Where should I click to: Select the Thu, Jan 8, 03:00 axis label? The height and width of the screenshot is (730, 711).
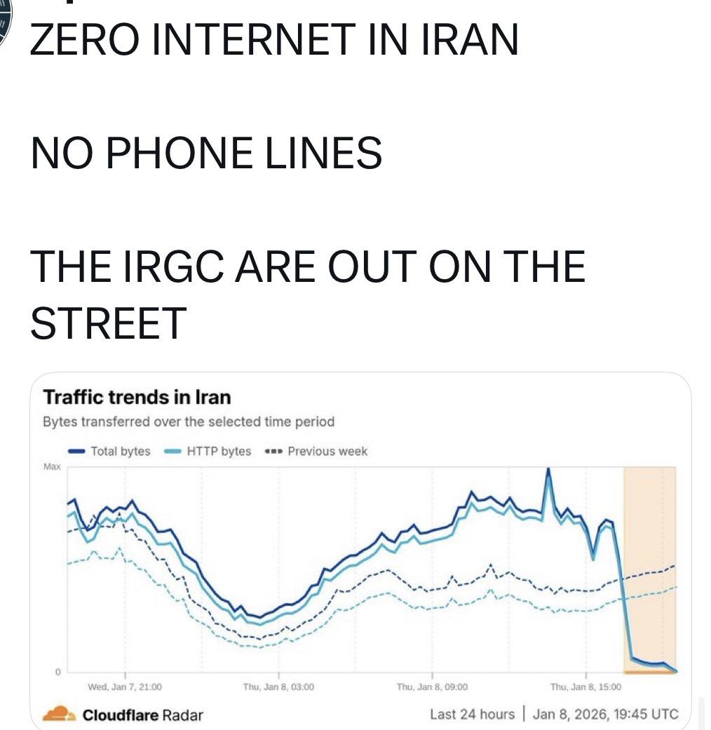(278, 687)
